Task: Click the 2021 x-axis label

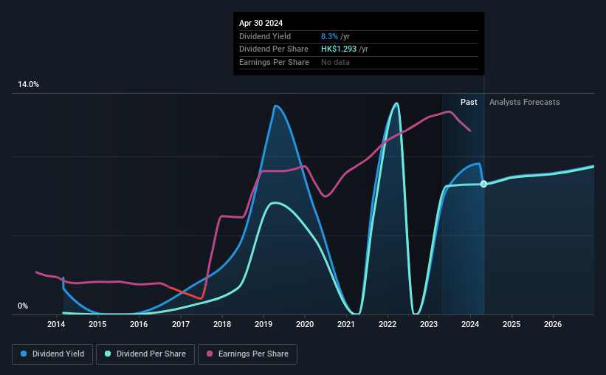Action: [x=346, y=324]
